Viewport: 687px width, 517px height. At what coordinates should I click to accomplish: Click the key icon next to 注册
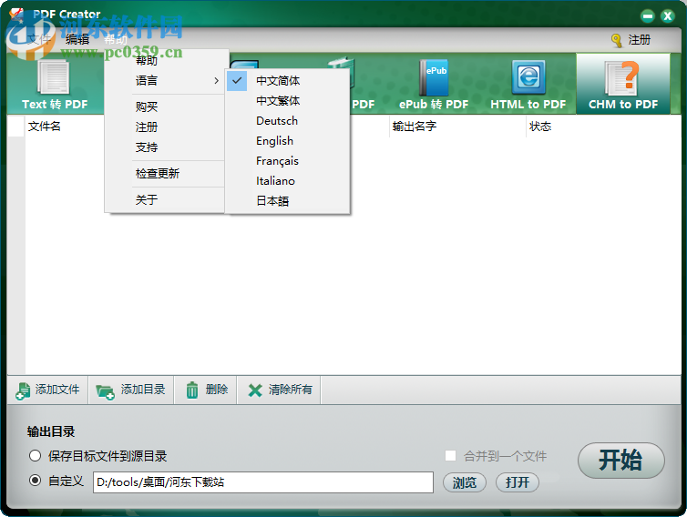coord(617,40)
